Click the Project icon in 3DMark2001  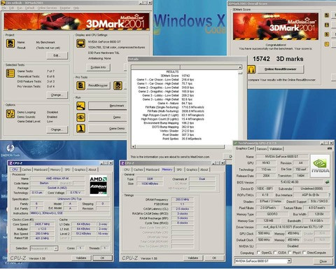10,43
